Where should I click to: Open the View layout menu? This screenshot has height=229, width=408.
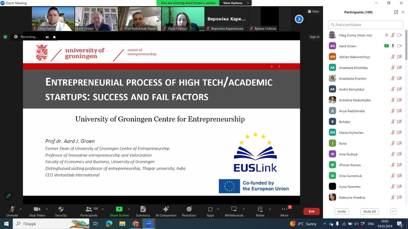click(314, 11)
